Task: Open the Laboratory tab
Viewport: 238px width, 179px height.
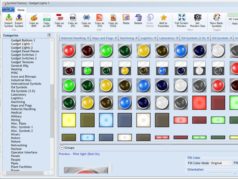Action: (x=167, y=38)
